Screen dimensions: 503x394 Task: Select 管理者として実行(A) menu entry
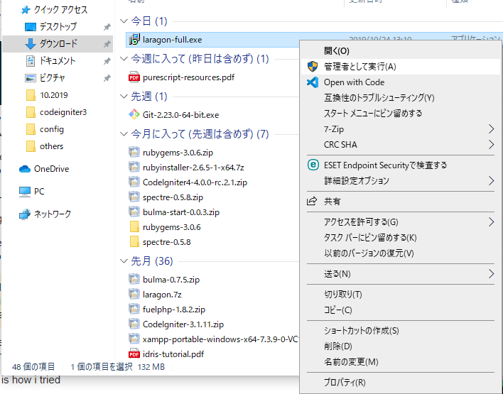click(x=401, y=66)
